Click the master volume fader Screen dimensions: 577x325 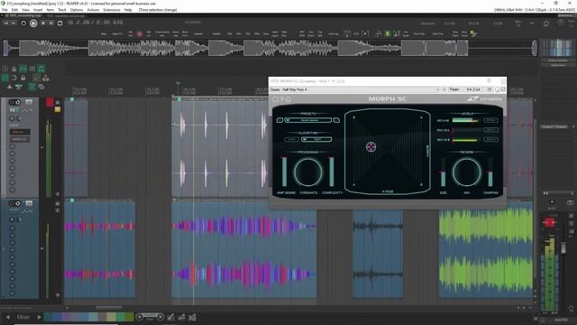click(x=563, y=247)
